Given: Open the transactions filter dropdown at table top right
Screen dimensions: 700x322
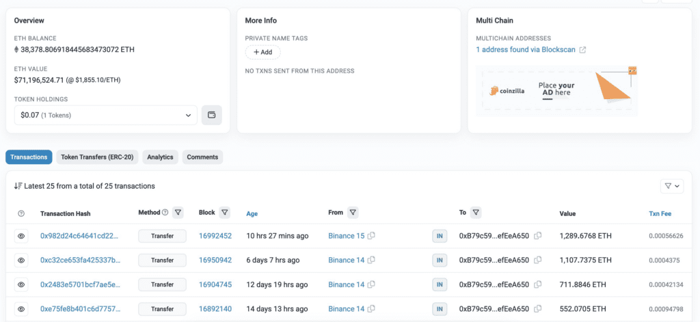Looking at the screenshot, I should click(672, 186).
